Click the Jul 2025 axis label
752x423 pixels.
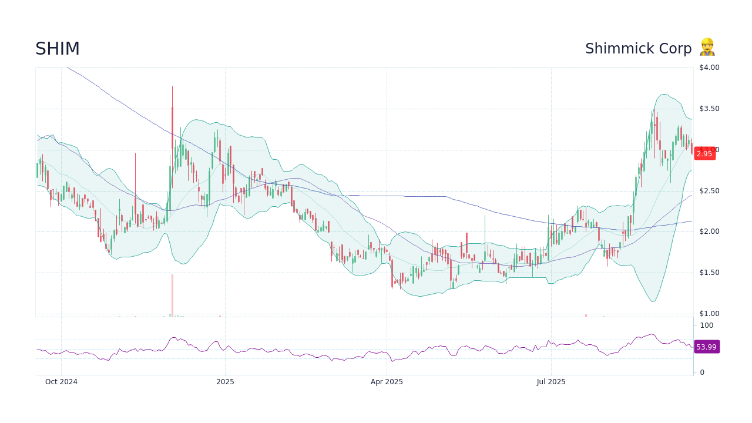pos(551,382)
